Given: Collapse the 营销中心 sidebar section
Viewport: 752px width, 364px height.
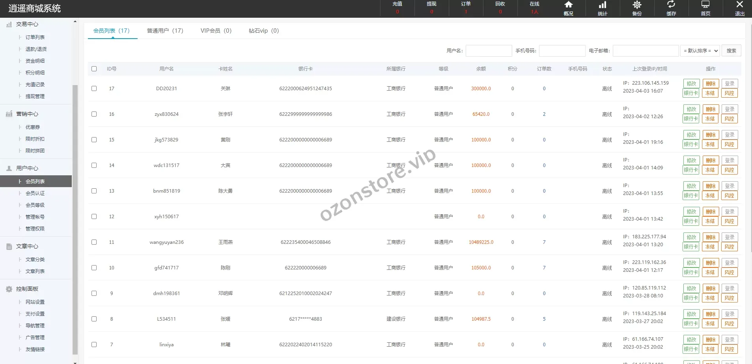Looking at the screenshot, I should [27, 114].
